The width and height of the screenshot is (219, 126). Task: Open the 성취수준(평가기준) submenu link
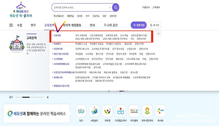(x=139, y=35)
